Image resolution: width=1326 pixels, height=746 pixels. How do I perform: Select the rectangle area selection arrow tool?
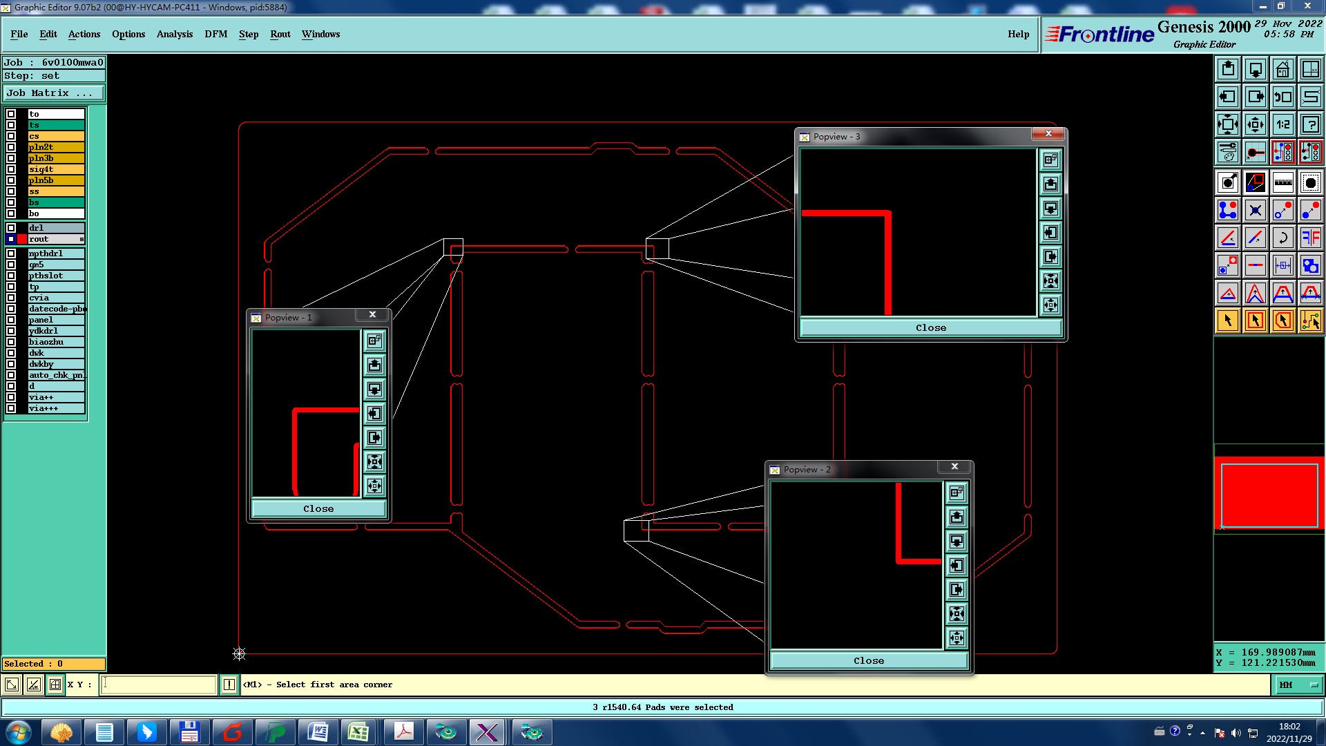pyautogui.click(x=1256, y=321)
